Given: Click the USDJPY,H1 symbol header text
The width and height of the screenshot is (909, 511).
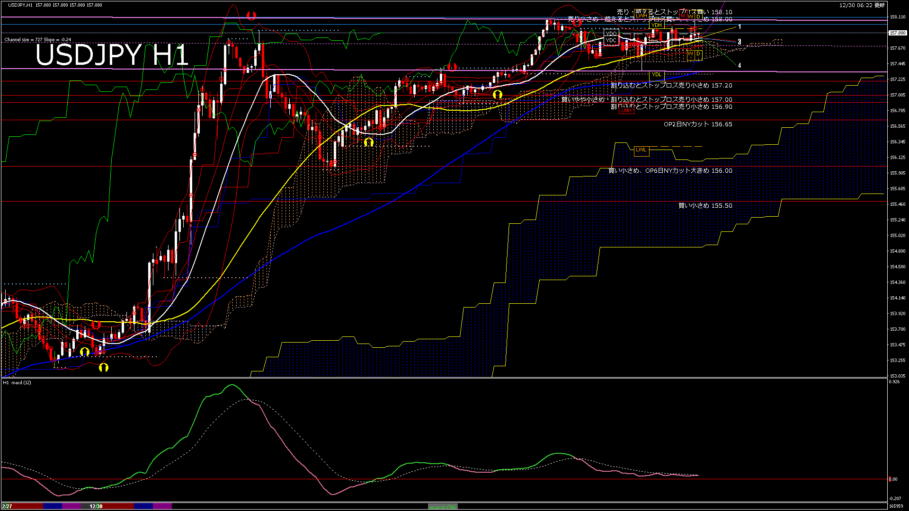Looking at the screenshot, I should (20, 5).
